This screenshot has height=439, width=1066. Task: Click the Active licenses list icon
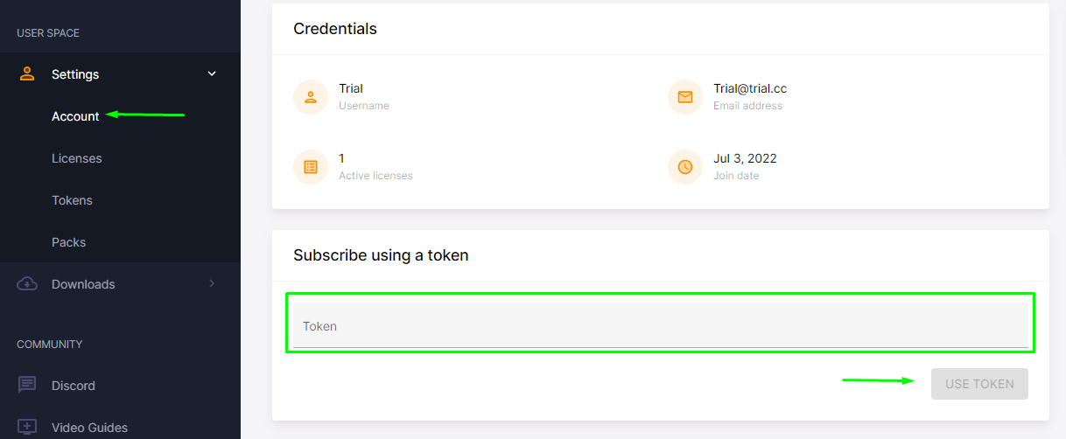coord(311,167)
